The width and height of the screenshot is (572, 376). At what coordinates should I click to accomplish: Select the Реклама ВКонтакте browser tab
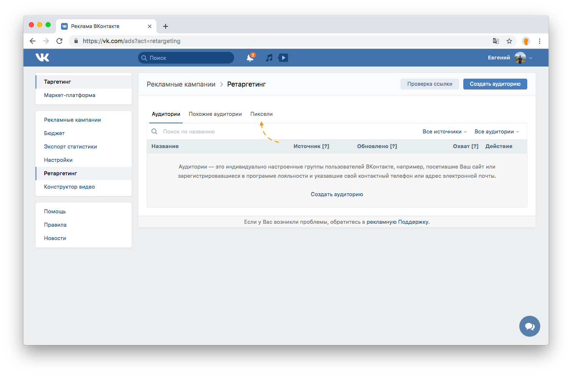[107, 26]
